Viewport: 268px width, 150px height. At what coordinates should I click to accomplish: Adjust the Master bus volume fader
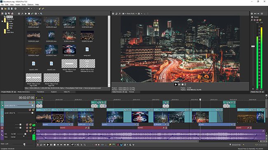pos(253,46)
